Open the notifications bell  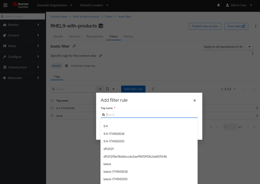pos(218,5)
